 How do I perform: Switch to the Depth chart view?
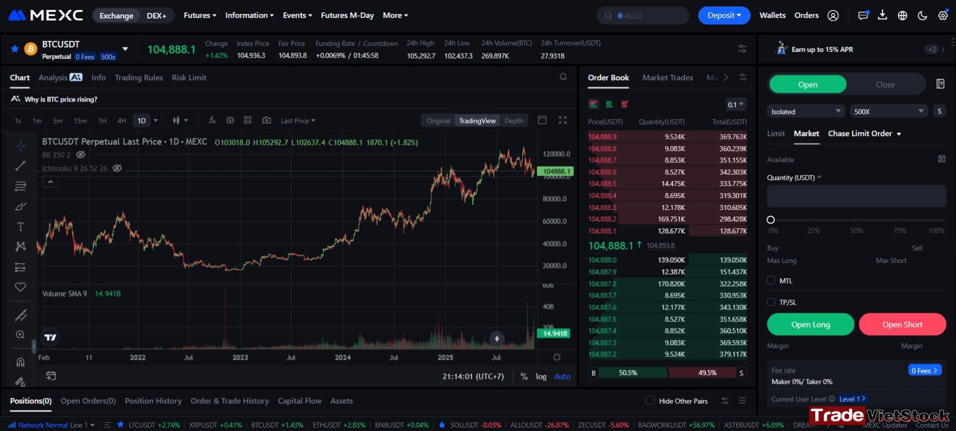click(514, 120)
